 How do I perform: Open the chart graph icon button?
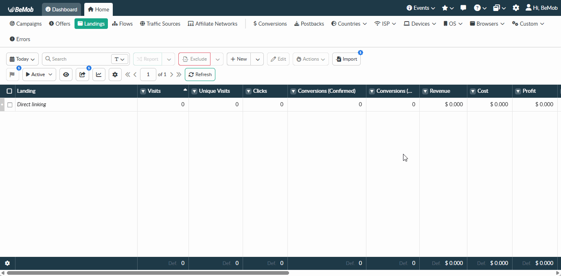coord(99,74)
